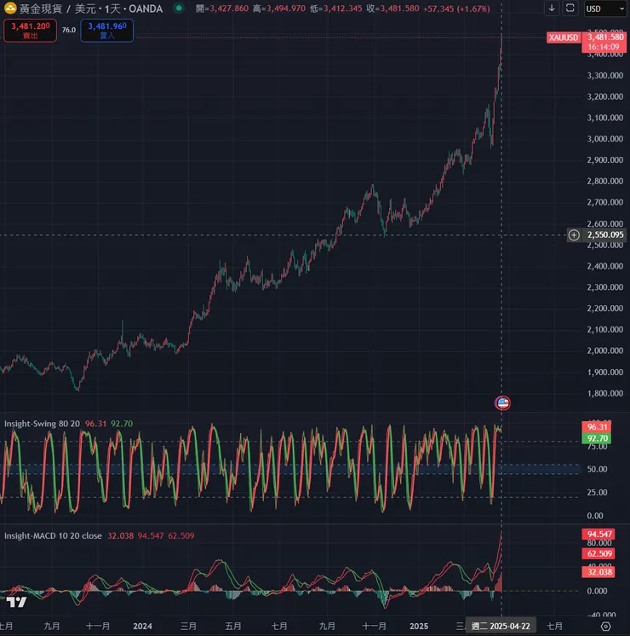The width and height of the screenshot is (630, 636).
Task: Click the date label 週二 2025-04-22
Action: (501, 627)
